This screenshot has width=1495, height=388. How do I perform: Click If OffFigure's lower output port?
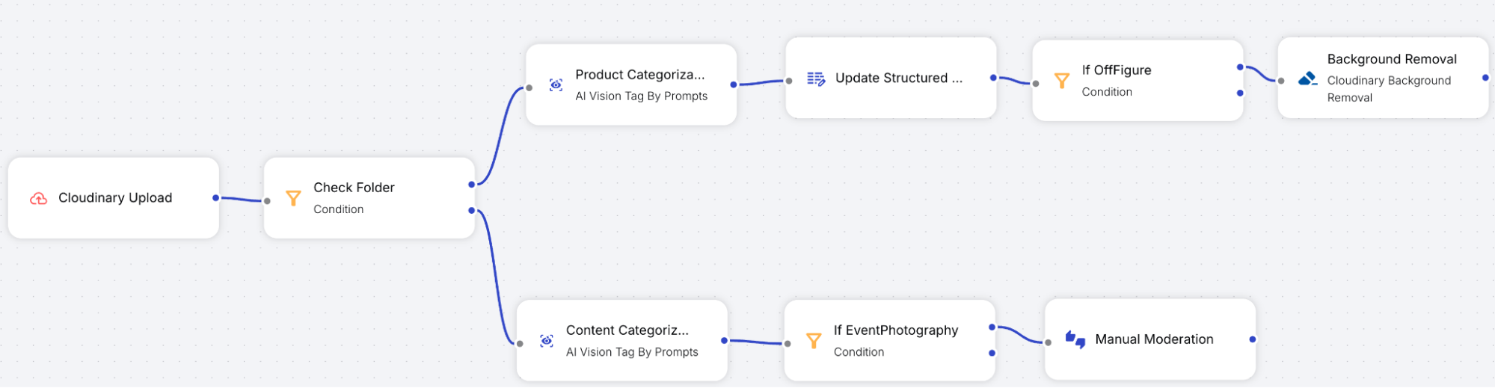(x=1240, y=93)
